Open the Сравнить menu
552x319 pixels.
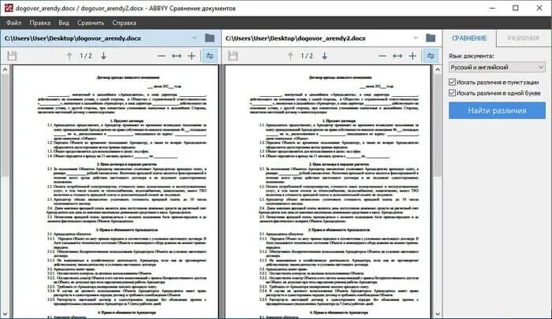[x=91, y=23]
